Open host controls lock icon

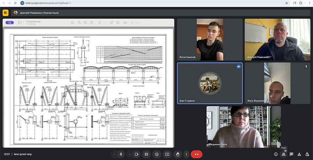point(307,154)
